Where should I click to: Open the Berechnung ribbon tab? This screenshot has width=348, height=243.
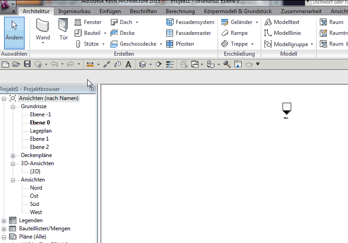pos(180,11)
